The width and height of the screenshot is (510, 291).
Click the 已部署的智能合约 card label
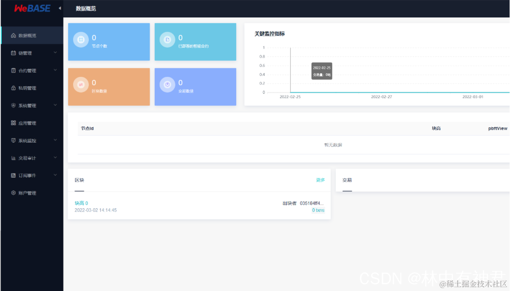click(193, 46)
